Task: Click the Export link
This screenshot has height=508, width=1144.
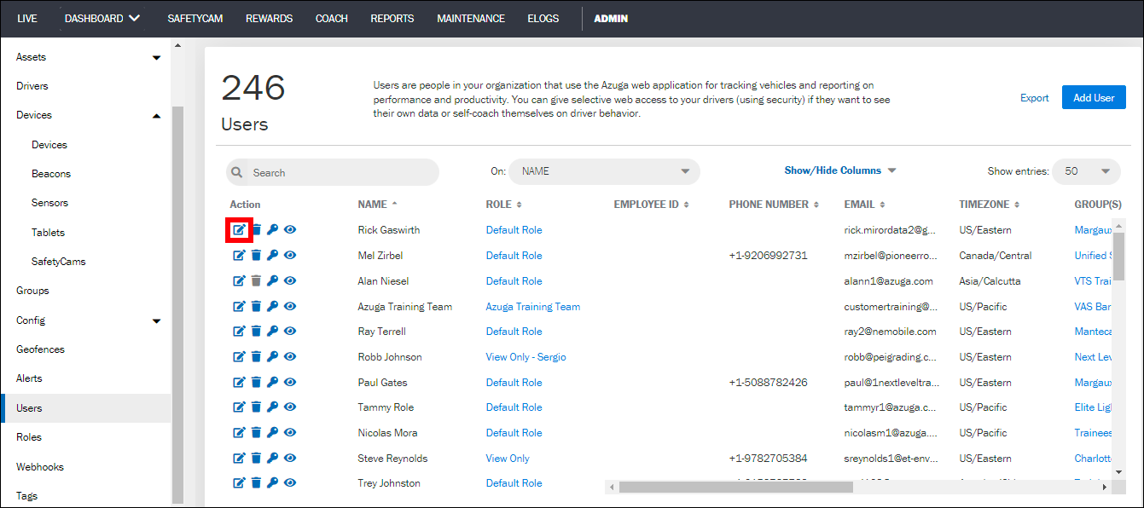Action: (x=1035, y=98)
